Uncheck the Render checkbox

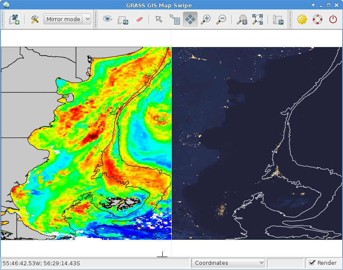[x=312, y=263]
